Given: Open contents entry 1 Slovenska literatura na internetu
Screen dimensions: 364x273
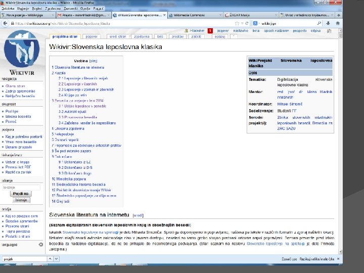Looking at the screenshot, I should click(x=78, y=67).
